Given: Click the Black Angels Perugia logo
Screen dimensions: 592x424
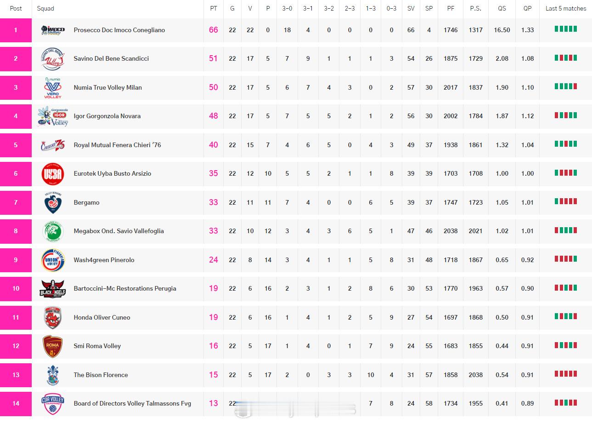Looking at the screenshot, I should click(53, 289).
